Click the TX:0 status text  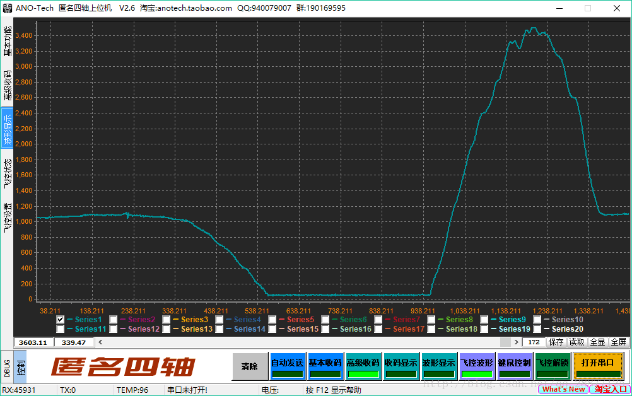(x=67, y=390)
